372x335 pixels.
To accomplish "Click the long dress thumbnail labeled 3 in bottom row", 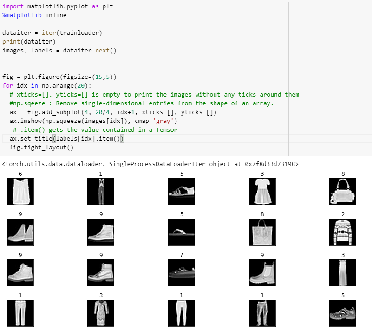I will [101, 313].
